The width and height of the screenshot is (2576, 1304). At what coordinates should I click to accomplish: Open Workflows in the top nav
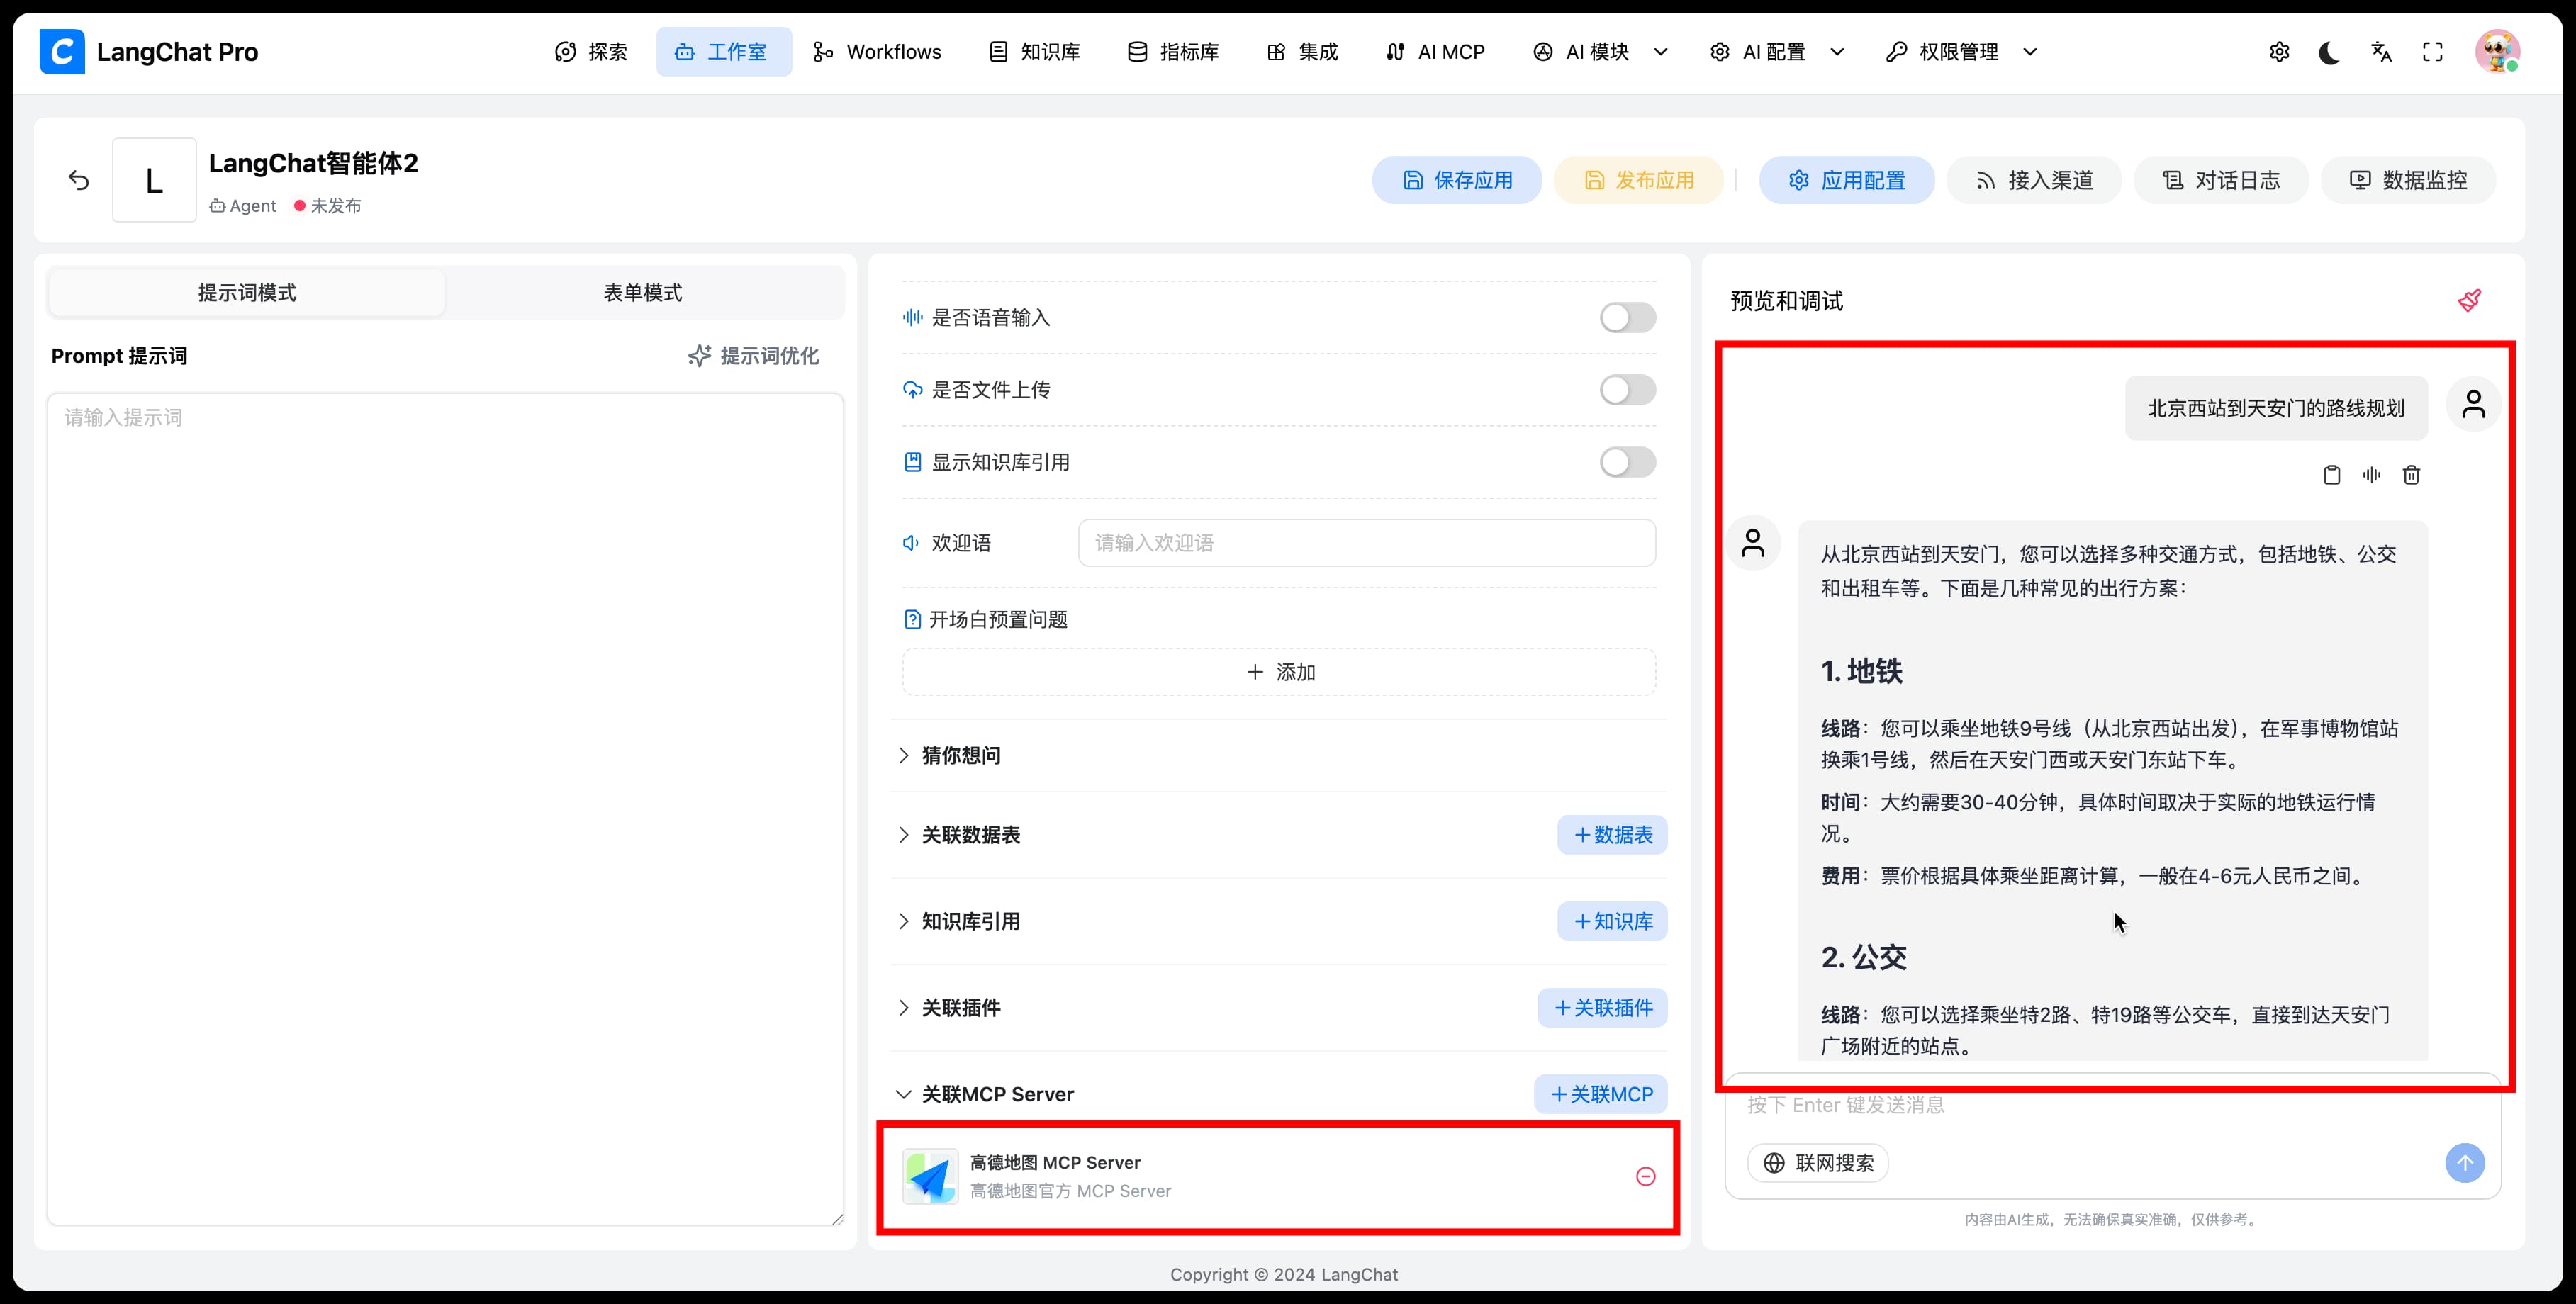[x=877, y=52]
